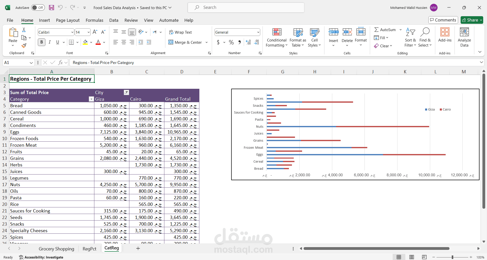The height and width of the screenshot is (260, 487).
Task: Click the percent style icon
Action: (231, 42)
